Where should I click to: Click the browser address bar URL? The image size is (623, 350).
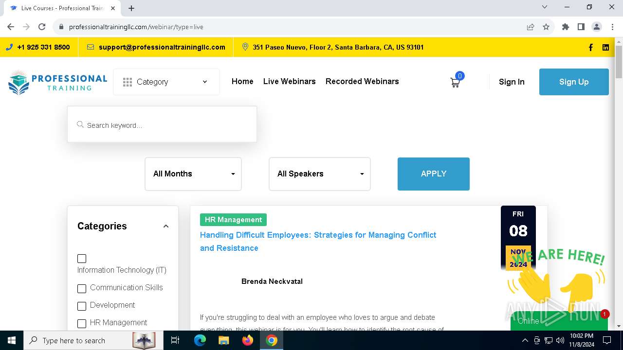[136, 27]
